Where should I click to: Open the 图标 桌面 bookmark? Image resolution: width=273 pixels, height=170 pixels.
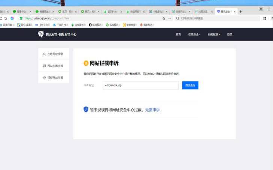[25, 25]
